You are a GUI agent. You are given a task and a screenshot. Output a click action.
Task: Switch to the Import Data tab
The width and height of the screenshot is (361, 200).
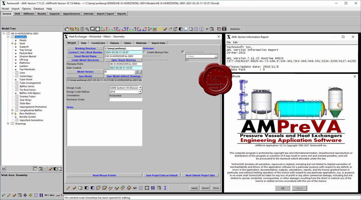coord(158,43)
